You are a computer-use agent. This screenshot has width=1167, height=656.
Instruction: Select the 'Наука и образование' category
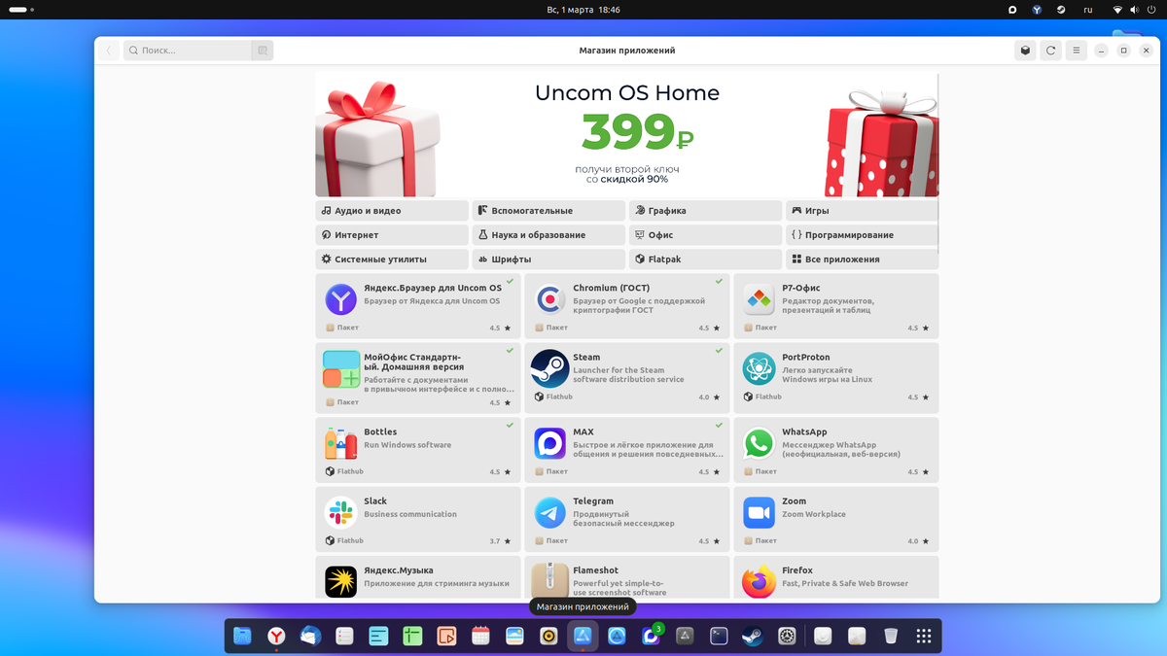pos(548,235)
